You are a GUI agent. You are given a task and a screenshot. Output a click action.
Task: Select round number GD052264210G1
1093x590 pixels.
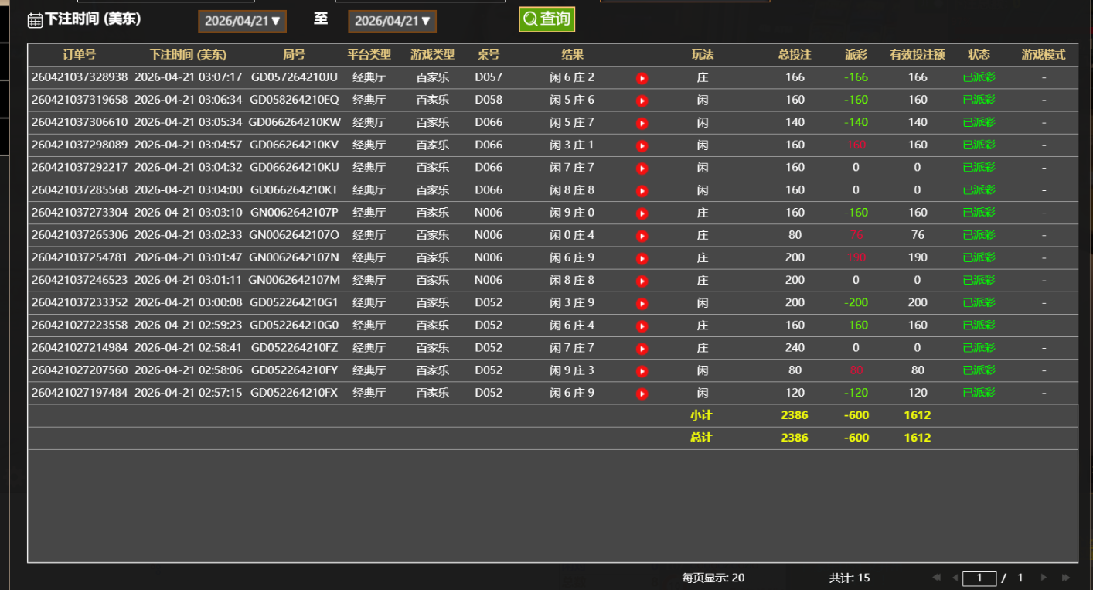tap(295, 303)
